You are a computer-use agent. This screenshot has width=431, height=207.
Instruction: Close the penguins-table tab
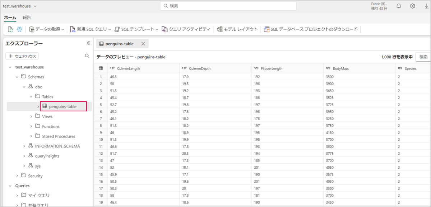pyautogui.click(x=143, y=44)
